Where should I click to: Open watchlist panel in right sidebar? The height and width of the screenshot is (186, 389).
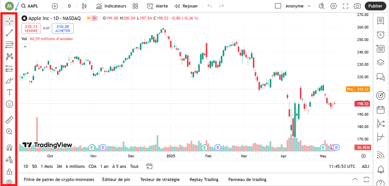click(x=381, y=21)
